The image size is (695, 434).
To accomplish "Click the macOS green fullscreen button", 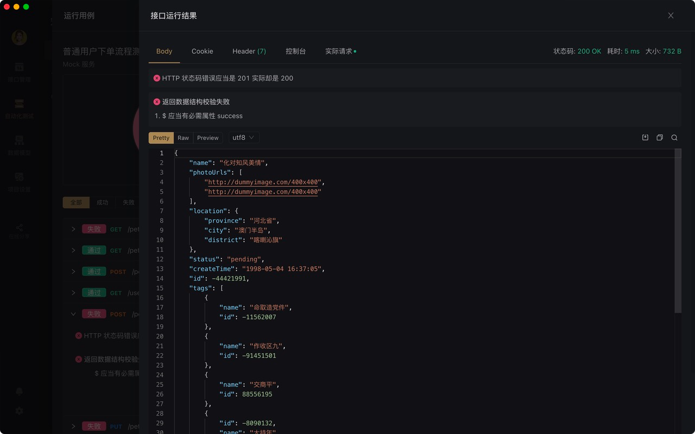I will pyautogui.click(x=26, y=7).
